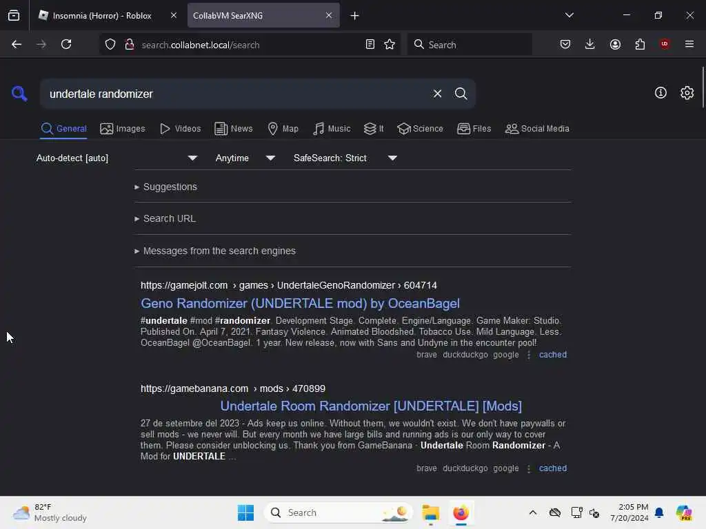Open SearXNG preferences gear

(687, 93)
